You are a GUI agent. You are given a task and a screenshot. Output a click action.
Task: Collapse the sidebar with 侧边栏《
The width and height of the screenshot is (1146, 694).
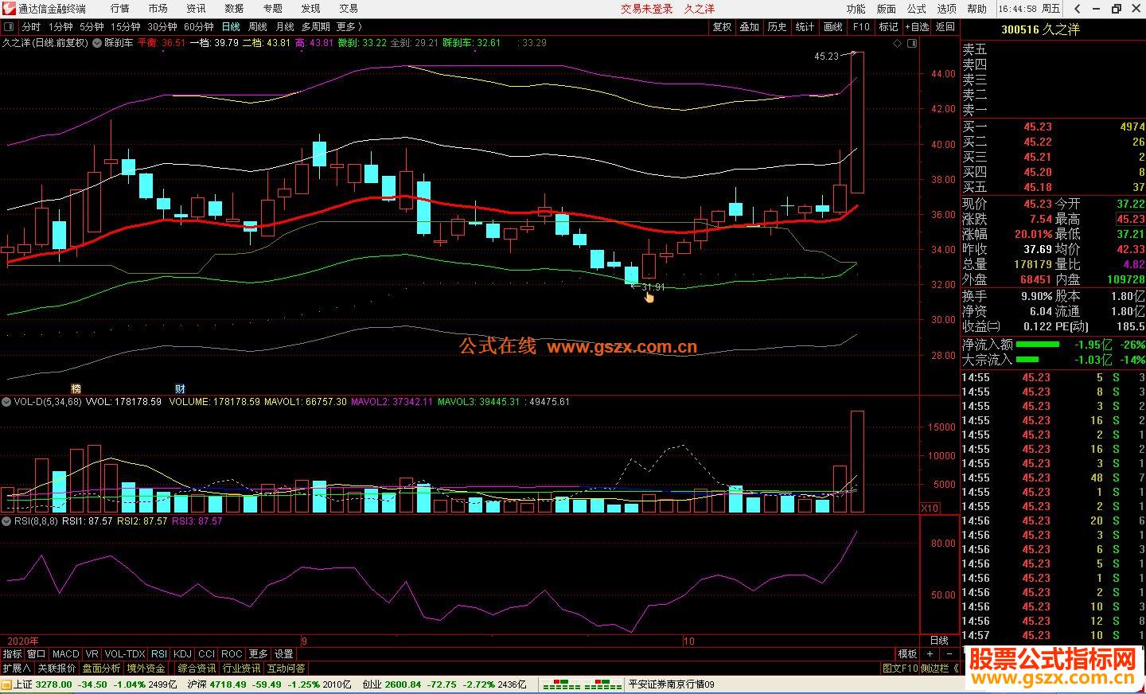(940, 669)
